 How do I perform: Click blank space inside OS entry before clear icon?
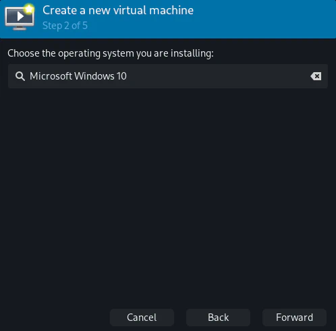coord(218,76)
